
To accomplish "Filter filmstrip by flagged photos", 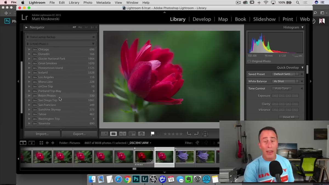I will coord(197,143).
